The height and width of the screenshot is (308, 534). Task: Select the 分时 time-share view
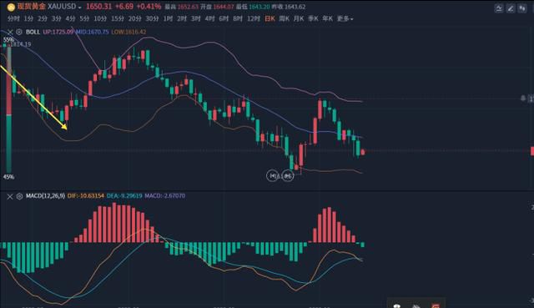coord(13,18)
